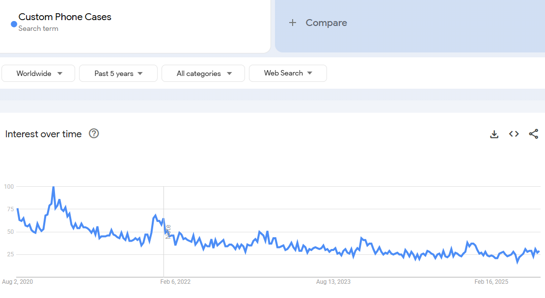Share the interest over time chart
The height and width of the screenshot is (298, 545).
click(x=534, y=134)
